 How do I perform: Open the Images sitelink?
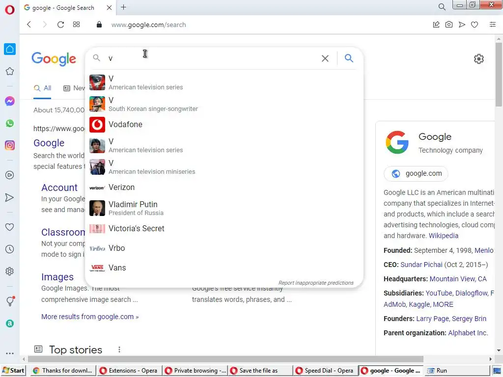pos(57,277)
